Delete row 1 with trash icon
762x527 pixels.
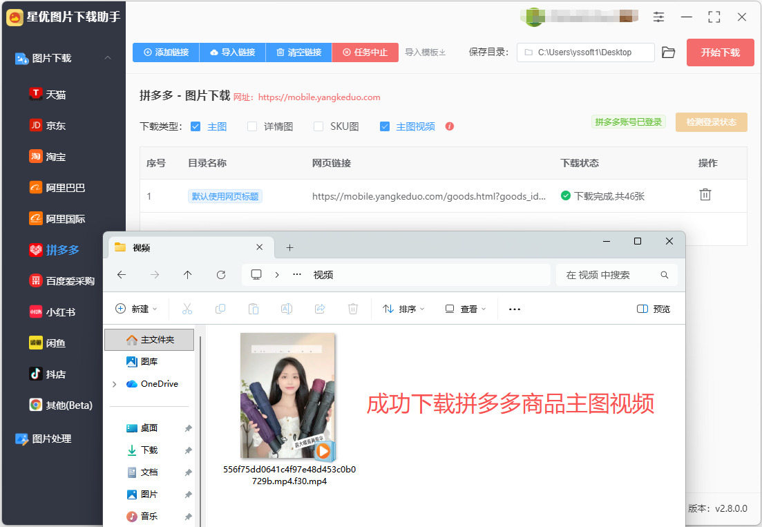pos(705,195)
